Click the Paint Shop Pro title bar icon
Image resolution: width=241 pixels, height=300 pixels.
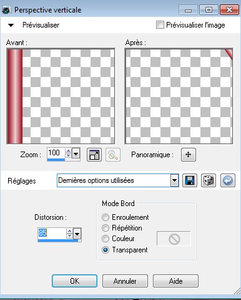coord(6,10)
